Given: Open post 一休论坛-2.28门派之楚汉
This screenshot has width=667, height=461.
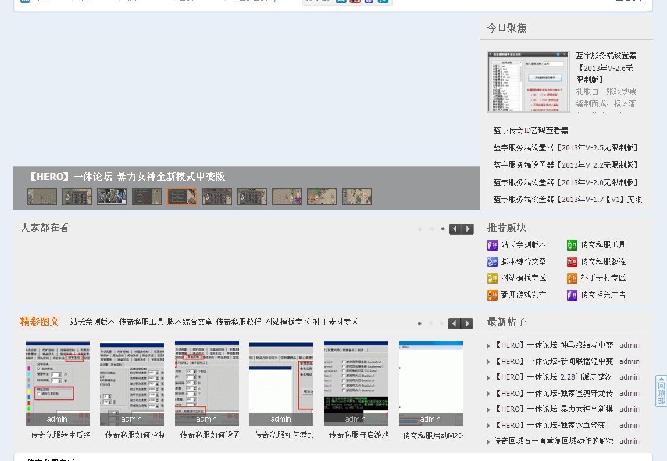Looking at the screenshot, I should coord(553,377).
